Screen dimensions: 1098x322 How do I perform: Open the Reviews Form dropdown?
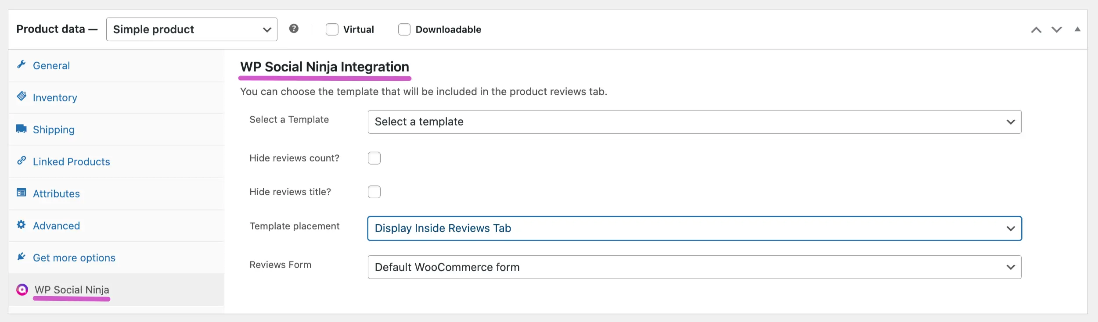695,267
